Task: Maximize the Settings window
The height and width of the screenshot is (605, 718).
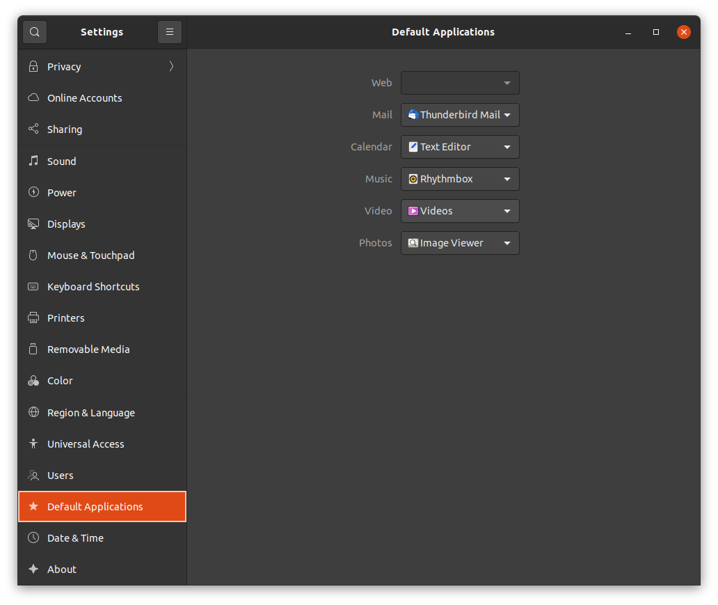Action: click(655, 32)
